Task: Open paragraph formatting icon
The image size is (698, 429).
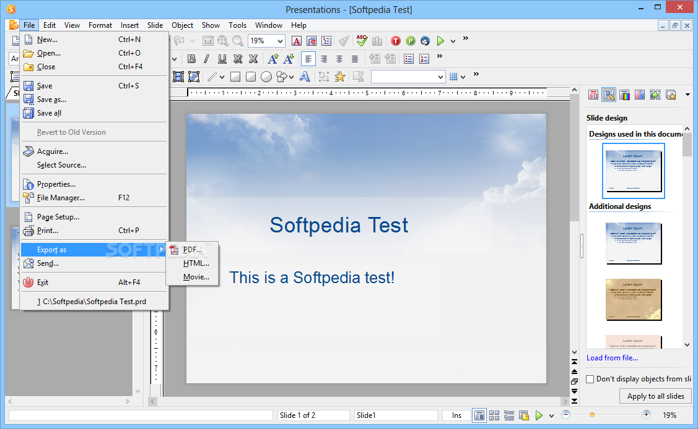Action: (312, 41)
